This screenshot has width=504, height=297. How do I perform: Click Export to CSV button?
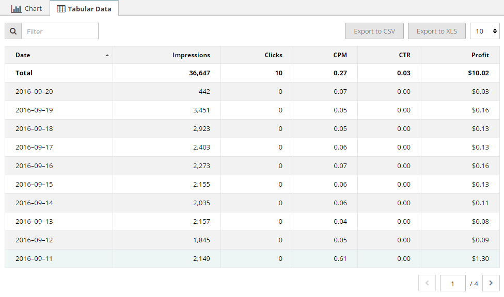[374, 31]
